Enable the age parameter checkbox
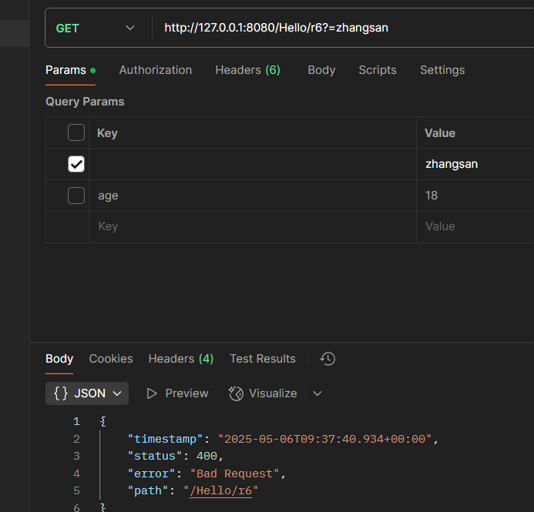Image resolution: width=534 pixels, height=512 pixels. [x=76, y=196]
